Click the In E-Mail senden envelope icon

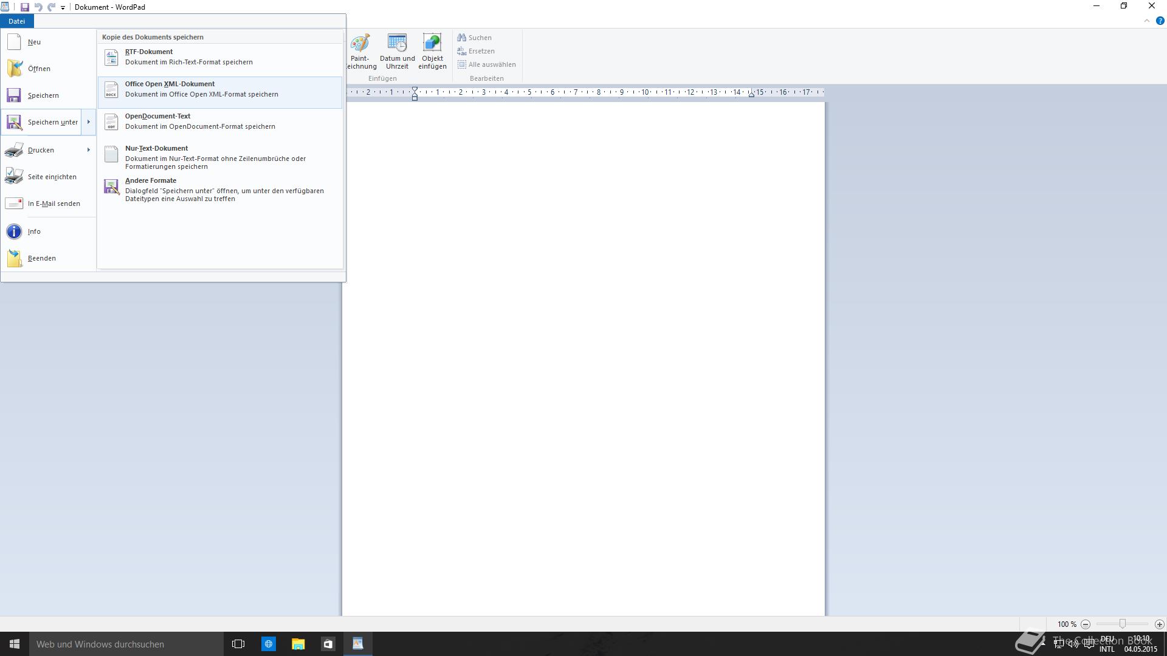[14, 203]
